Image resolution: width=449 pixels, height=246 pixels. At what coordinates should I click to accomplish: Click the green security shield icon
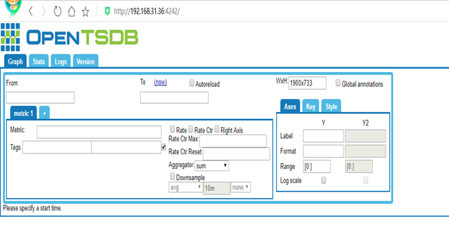(x=107, y=11)
